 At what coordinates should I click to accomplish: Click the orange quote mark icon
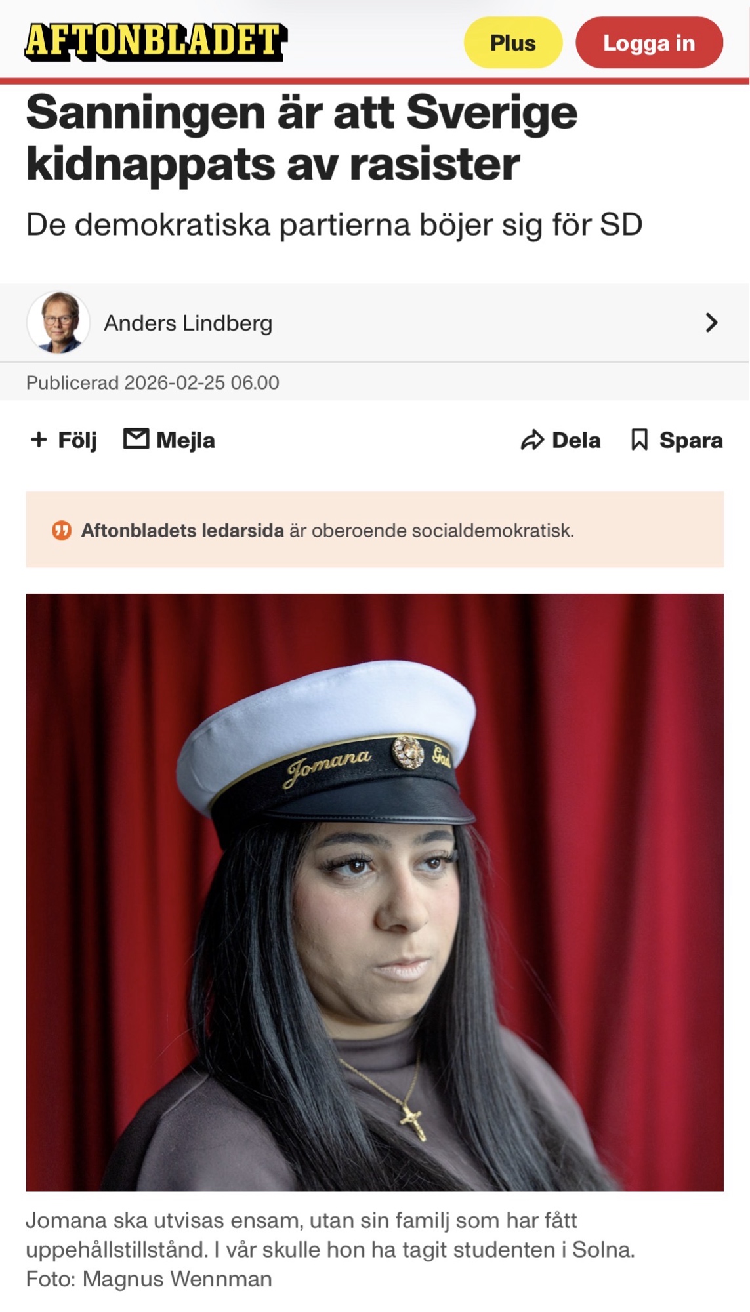(x=62, y=530)
